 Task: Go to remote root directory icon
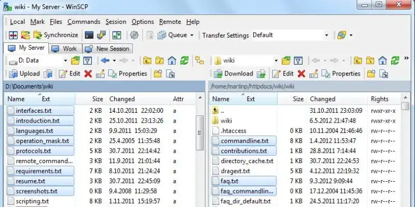pos(370,61)
